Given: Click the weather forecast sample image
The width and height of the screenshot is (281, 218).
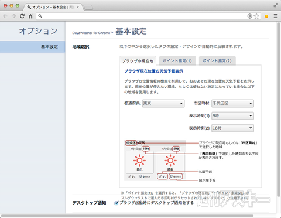Looking at the screenshot, I should pos(155,161).
